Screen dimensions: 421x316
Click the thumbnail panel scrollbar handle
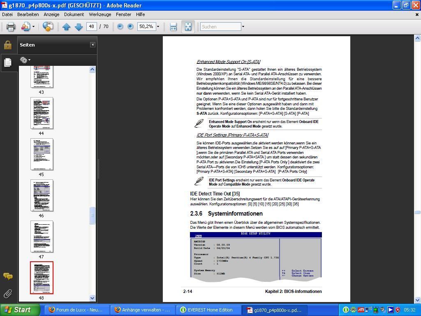tap(93, 215)
